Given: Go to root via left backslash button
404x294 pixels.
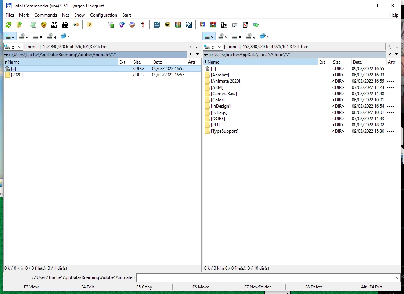Looking at the screenshot, I should [190, 47].
